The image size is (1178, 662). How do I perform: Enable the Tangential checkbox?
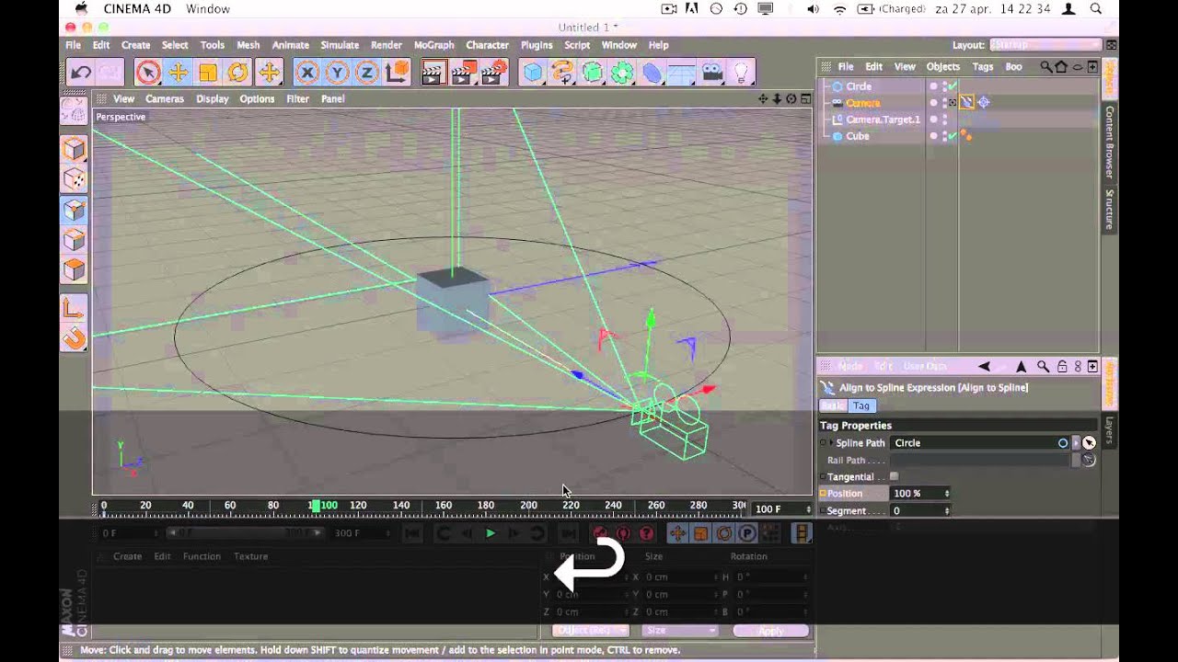tap(894, 476)
